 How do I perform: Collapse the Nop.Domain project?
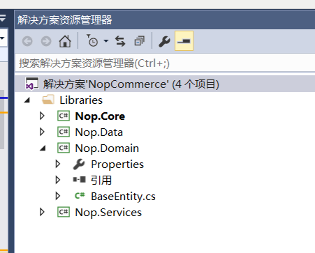point(43,148)
